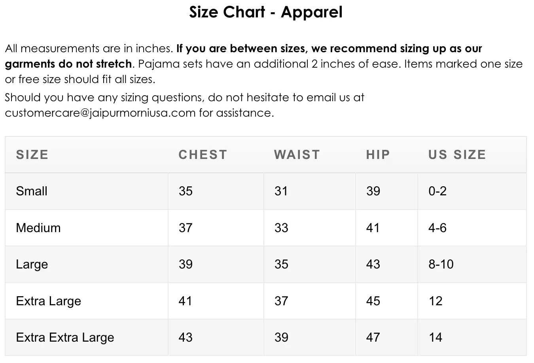Click the Large size row label
This screenshot has width=534, height=363.
(x=32, y=265)
